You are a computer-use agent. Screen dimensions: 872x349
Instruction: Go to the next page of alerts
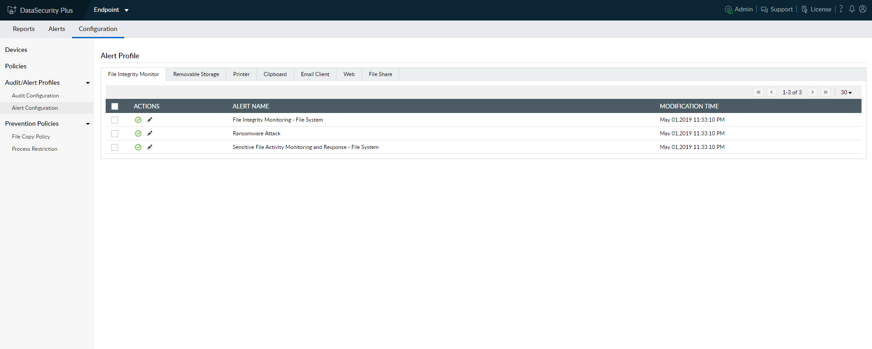(x=812, y=92)
